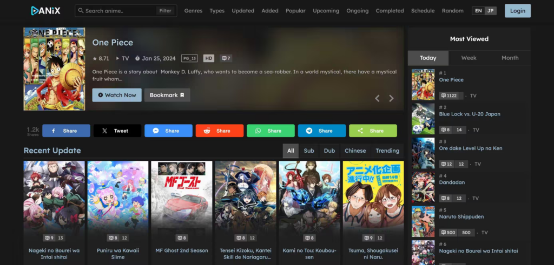The image size is (554, 265).
Task: Open Blue Lock vs. U-20 Japan link
Action: tap(470, 114)
